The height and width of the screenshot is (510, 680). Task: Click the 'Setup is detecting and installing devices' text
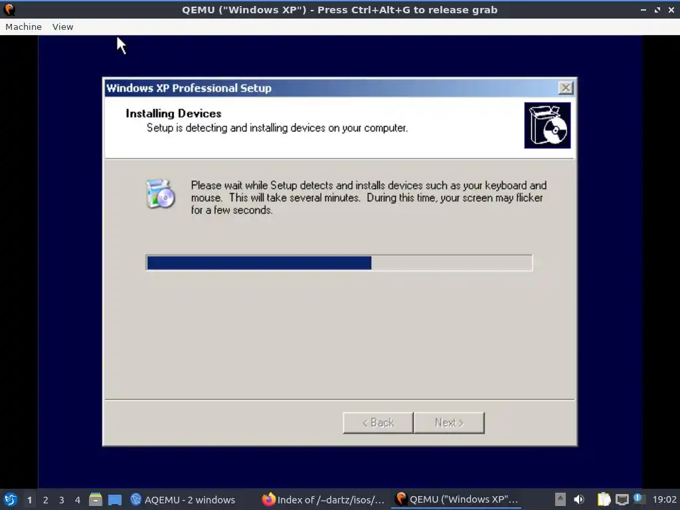pos(277,128)
